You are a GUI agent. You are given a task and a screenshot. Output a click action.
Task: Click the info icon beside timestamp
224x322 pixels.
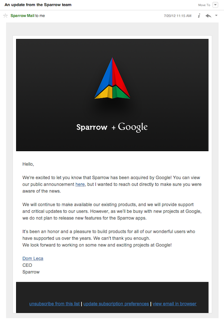(199, 16)
